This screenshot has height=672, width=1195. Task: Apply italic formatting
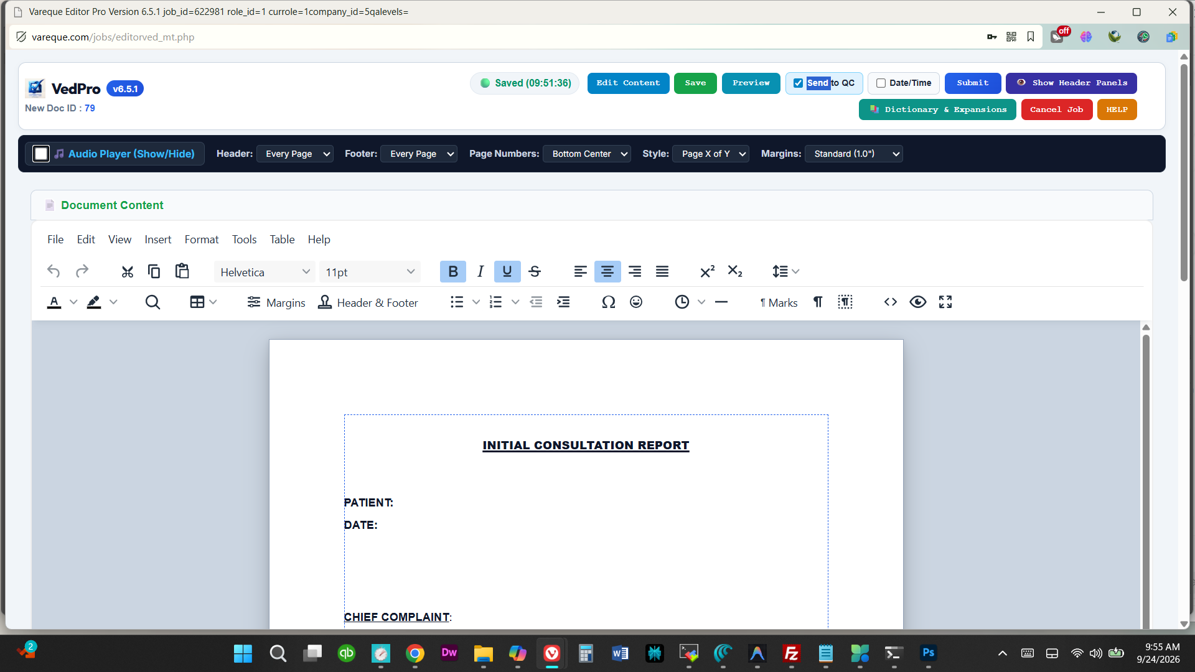pos(480,271)
